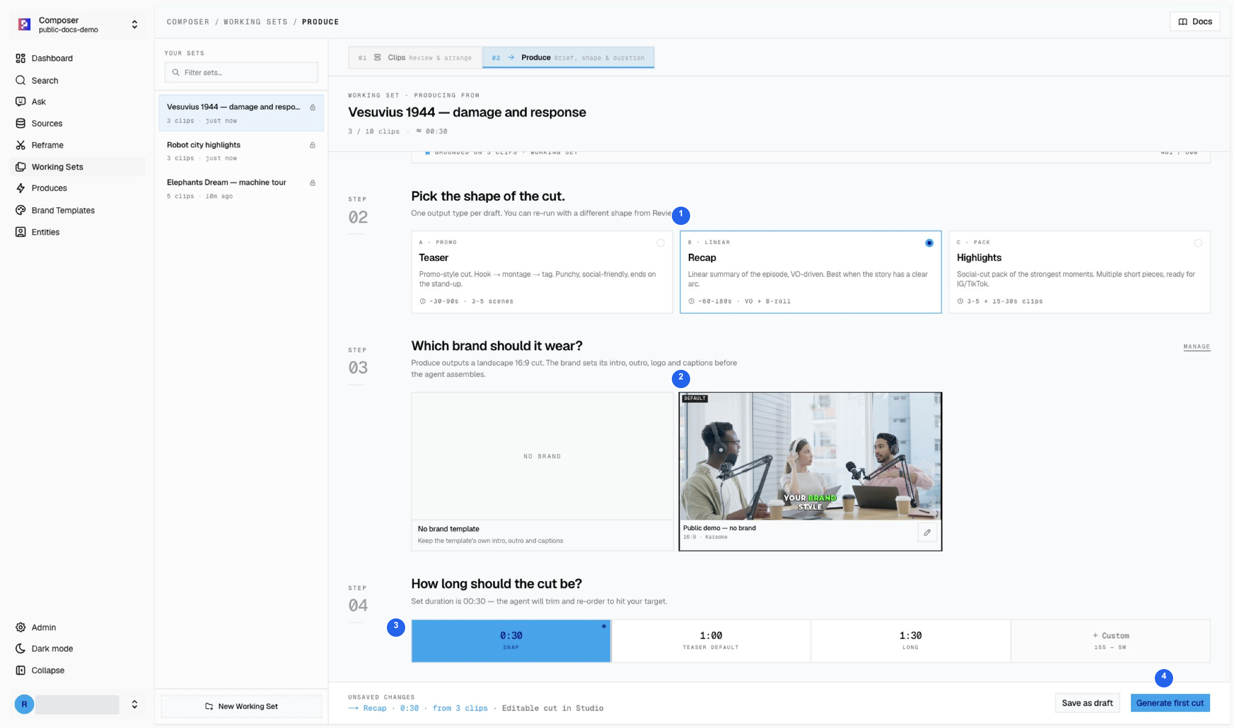Focus the Filter sets input field
The width and height of the screenshot is (1234, 728).
tap(241, 72)
